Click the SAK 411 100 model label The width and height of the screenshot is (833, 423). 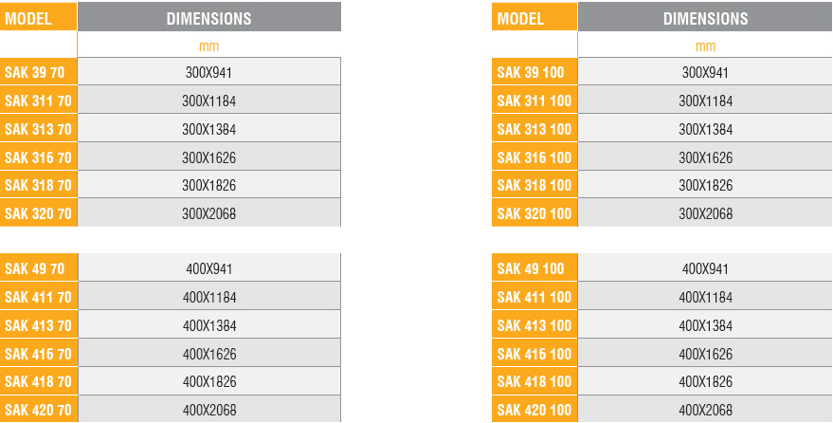tap(534, 297)
